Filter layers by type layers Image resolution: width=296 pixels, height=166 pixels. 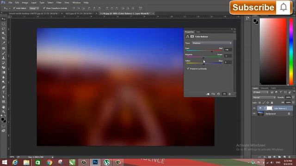click(281, 92)
